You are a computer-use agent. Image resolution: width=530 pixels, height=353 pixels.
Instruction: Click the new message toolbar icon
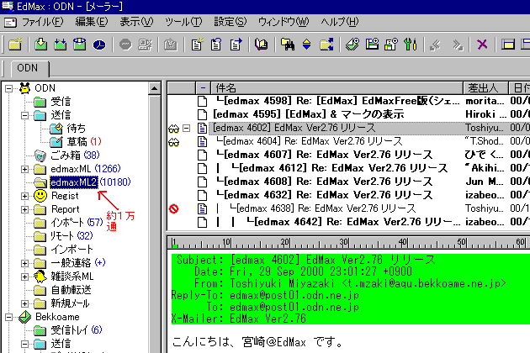pos(197,45)
